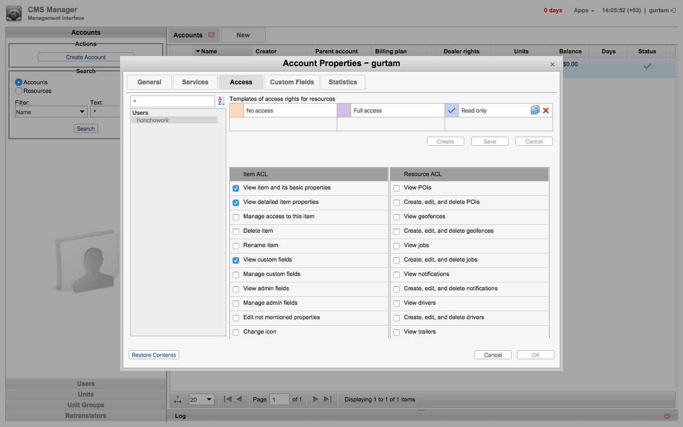This screenshot has height=427, width=683.
Task: Close the Accounts tab with red X
Action: click(x=211, y=35)
